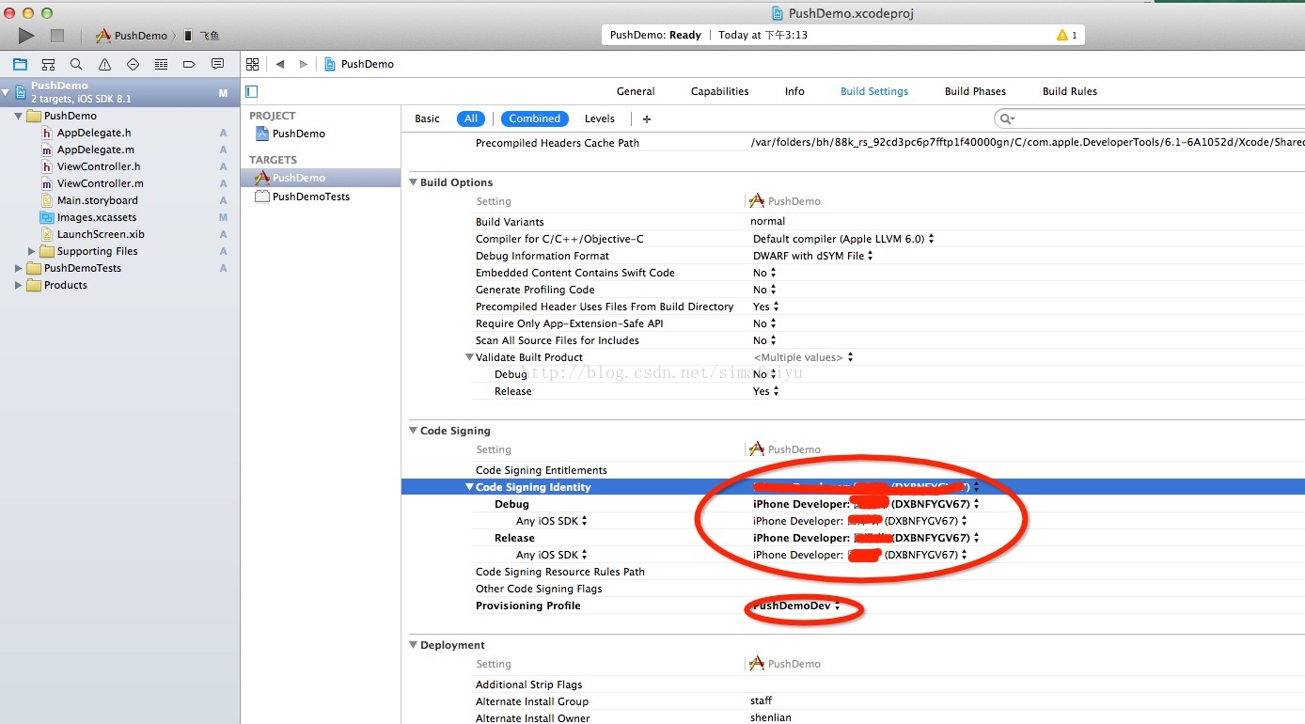Open Images.xcassets

pos(96,217)
